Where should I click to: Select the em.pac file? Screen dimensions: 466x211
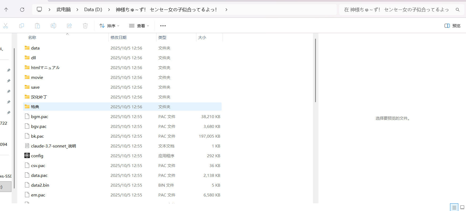[122, 195]
